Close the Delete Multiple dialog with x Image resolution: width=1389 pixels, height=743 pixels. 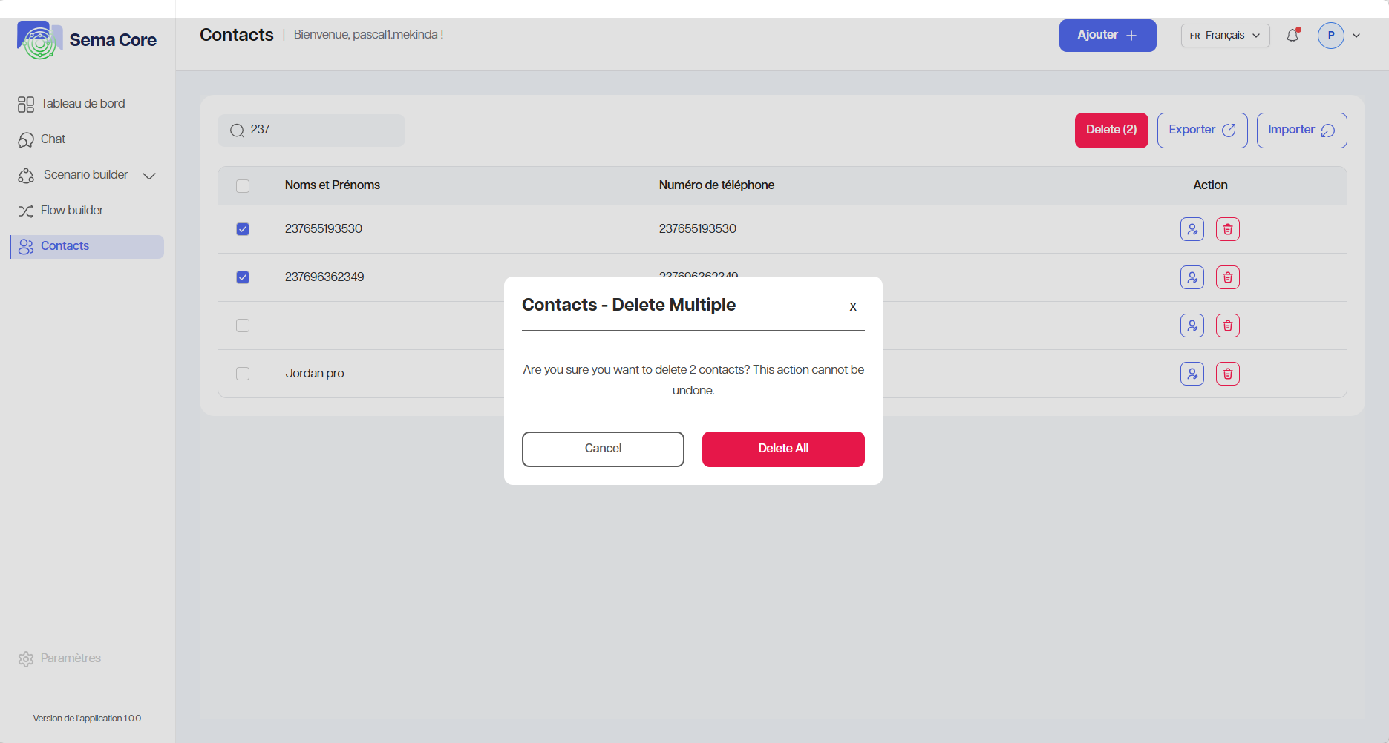853,306
